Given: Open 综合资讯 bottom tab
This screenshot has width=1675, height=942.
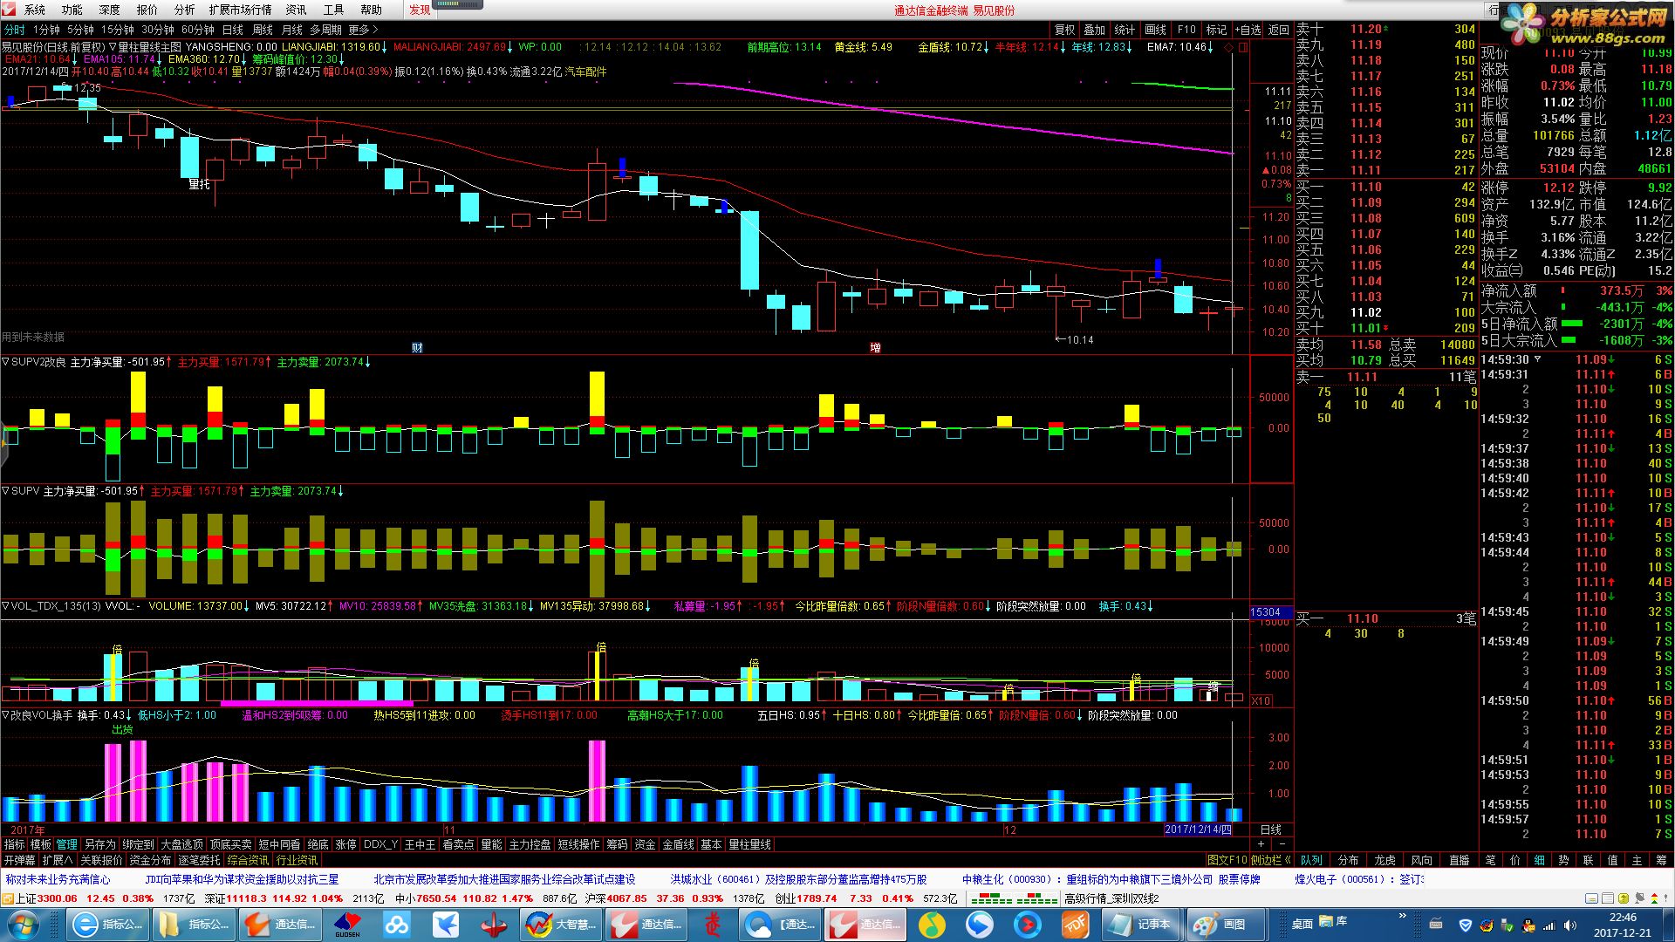Looking at the screenshot, I should [248, 860].
